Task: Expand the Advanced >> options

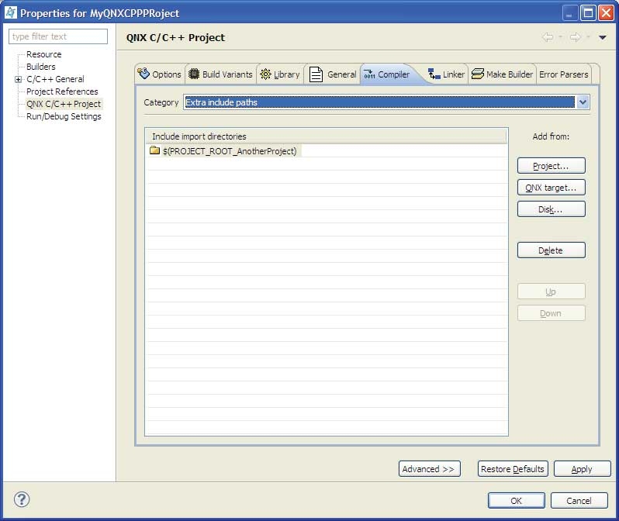Action: (x=429, y=469)
